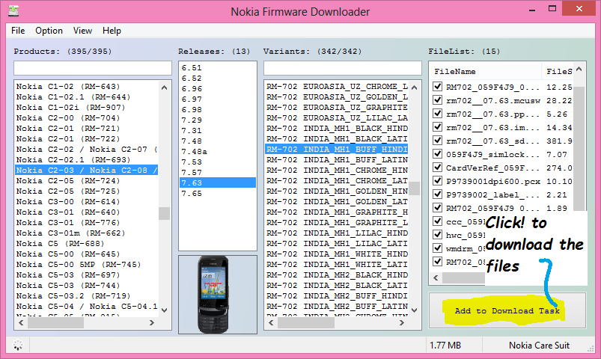601x359 pixels.
Task: Select release 7.63
Action: [218, 182]
